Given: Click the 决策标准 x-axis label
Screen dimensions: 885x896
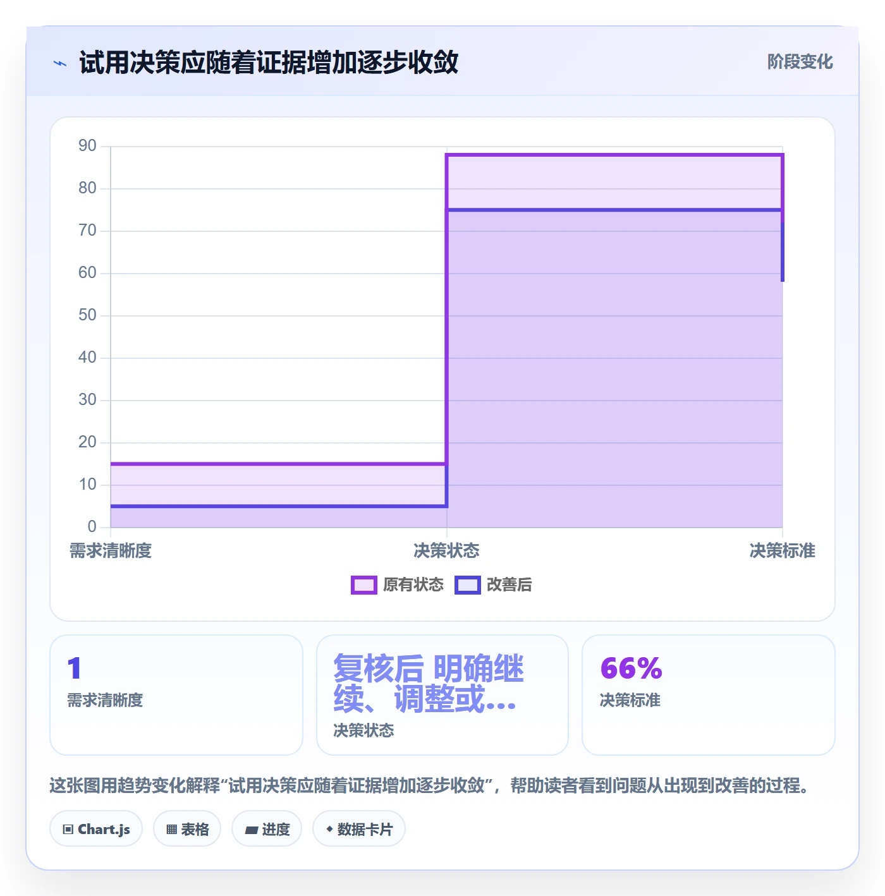Looking at the screenshot, I should (783, 551).
